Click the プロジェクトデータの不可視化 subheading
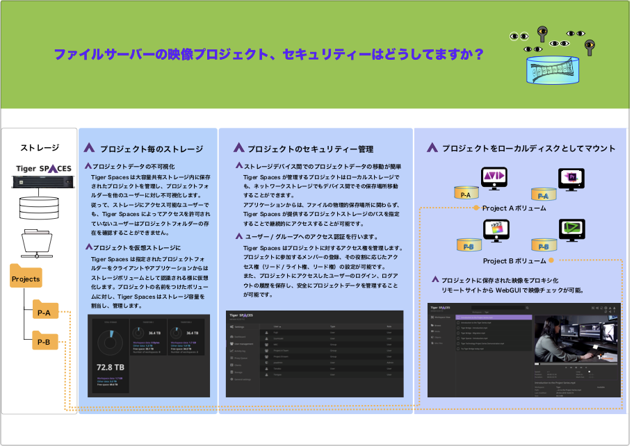Viewport: 634px width, 446px height. click(x=134, y=167)
